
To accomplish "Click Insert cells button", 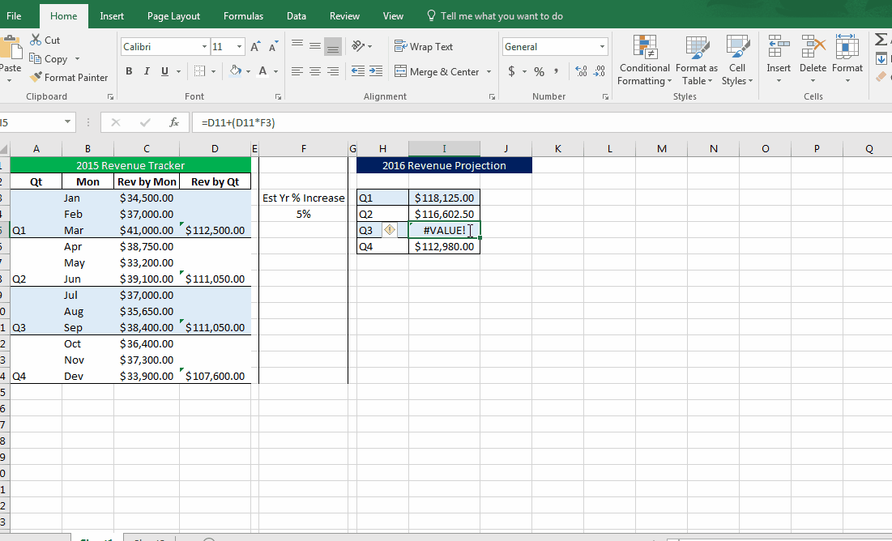I will [x=779, y=59].
